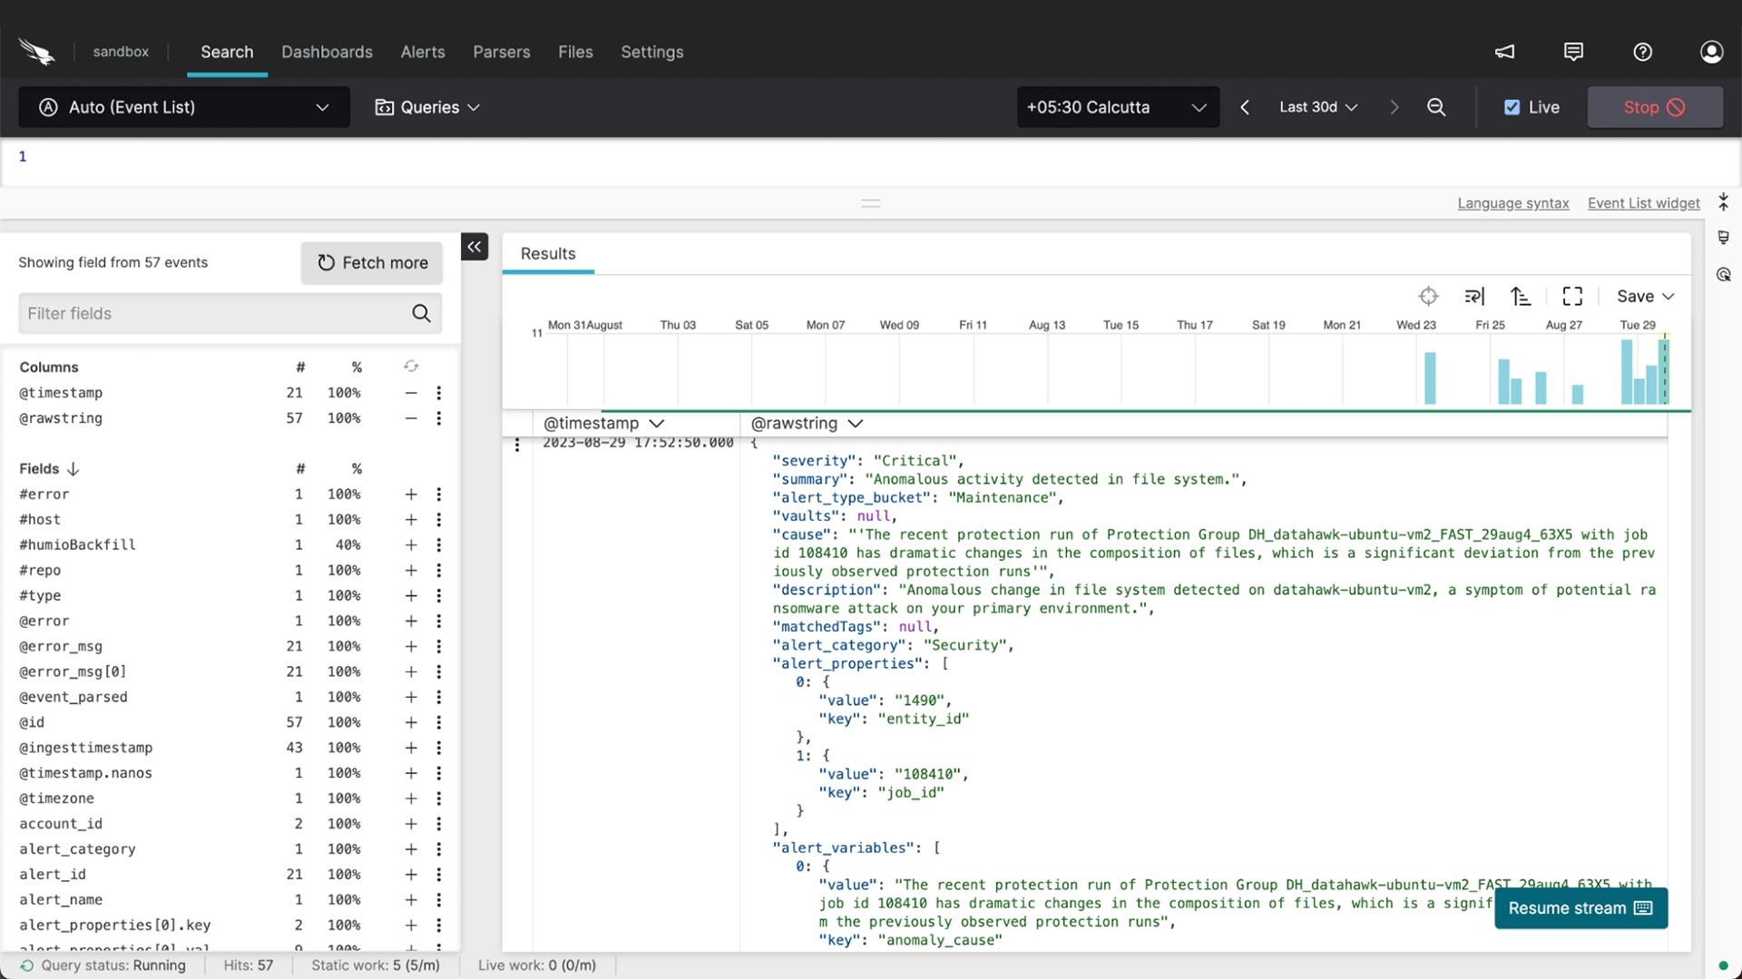Open the Auto (Event List) dropdown
Viewport: 1742px width, 980px height.
tap(184, 107)
